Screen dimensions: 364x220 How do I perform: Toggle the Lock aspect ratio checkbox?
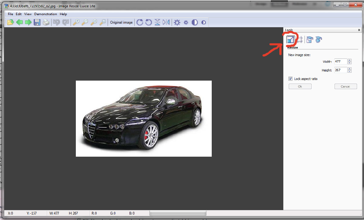[x=290, y=79]
